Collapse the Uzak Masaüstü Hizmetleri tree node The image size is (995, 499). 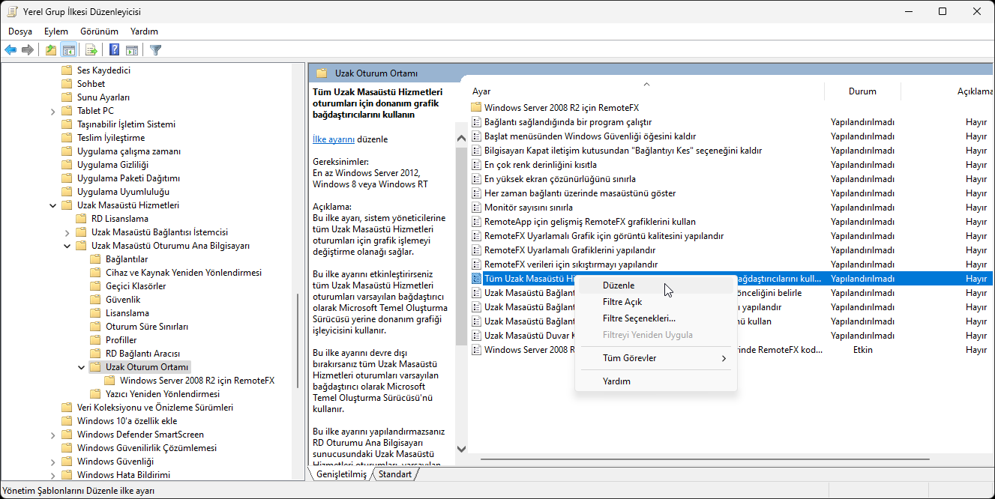52,205
